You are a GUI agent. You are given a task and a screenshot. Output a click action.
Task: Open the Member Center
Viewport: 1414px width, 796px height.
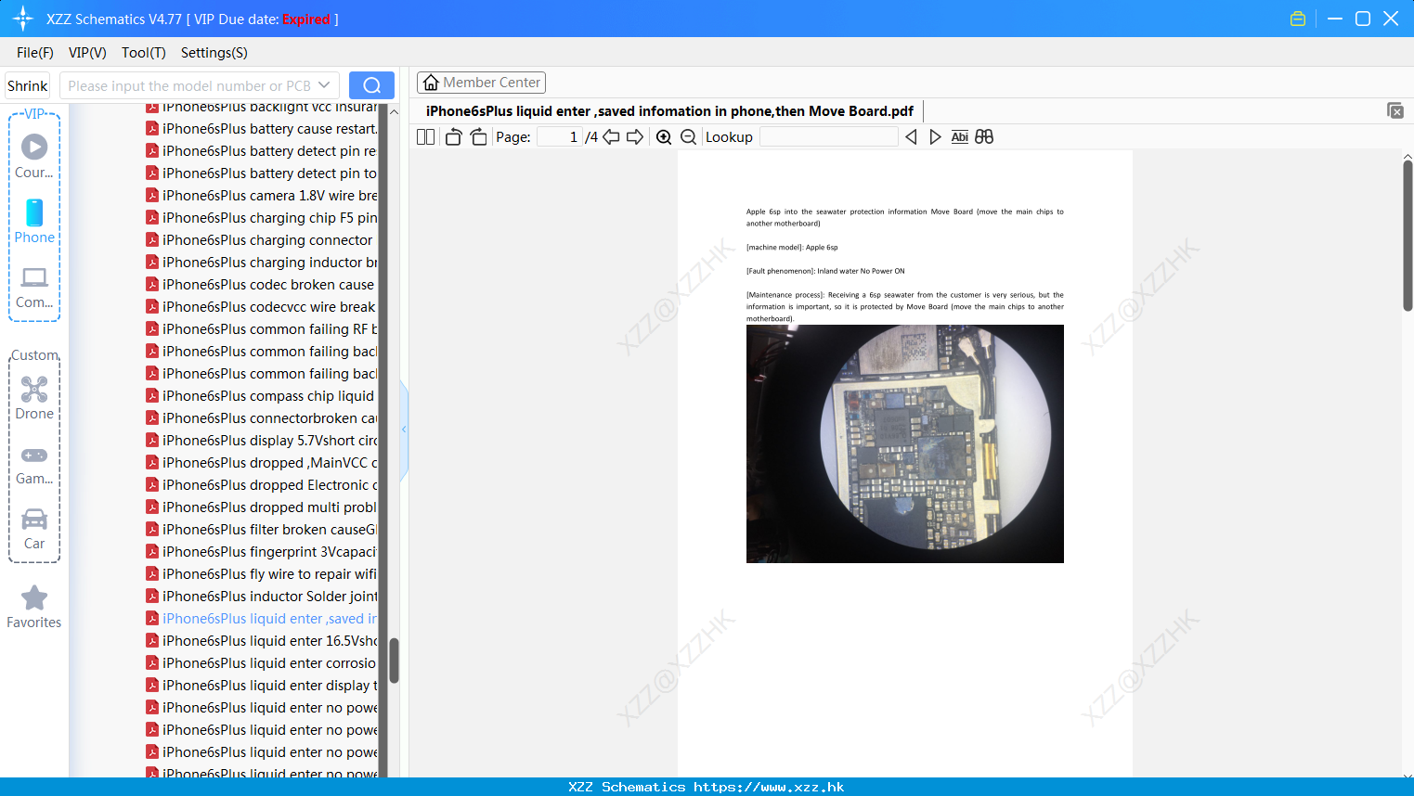click(481, 83)
